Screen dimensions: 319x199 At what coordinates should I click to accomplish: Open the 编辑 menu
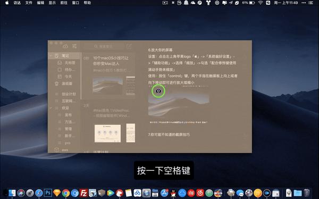point(40,3)
